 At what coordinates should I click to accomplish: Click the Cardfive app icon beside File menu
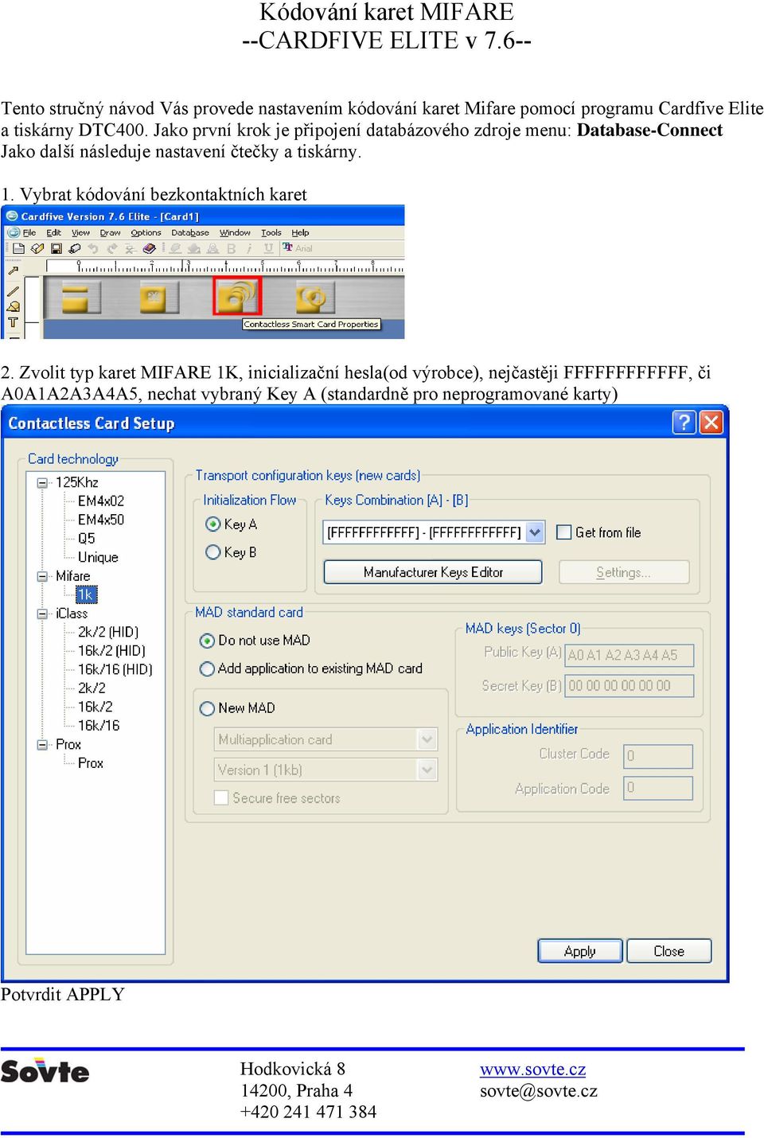(14, 232)
